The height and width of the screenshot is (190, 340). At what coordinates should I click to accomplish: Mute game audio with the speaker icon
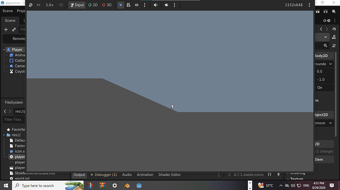click(x=156, y=5)
